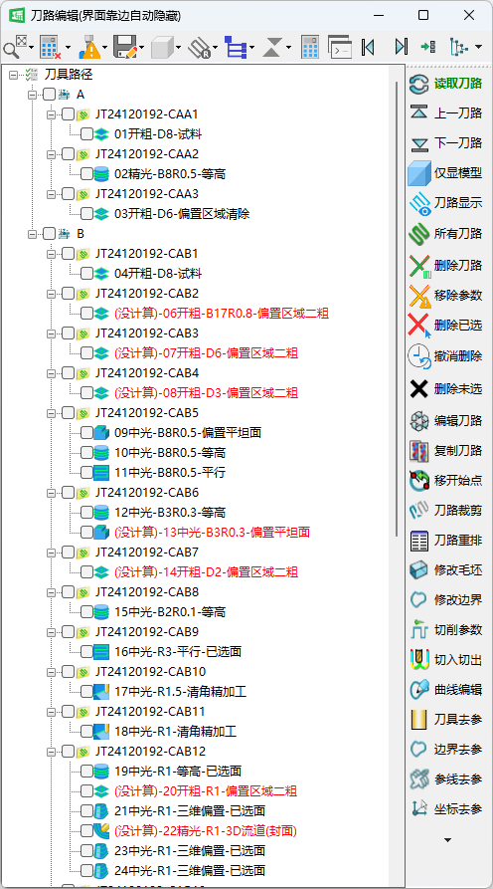Expand more sidebar tools with down arrow
The height and width of the screenshot is (889, 493).
pyautogui.click(x=447, y=840)
